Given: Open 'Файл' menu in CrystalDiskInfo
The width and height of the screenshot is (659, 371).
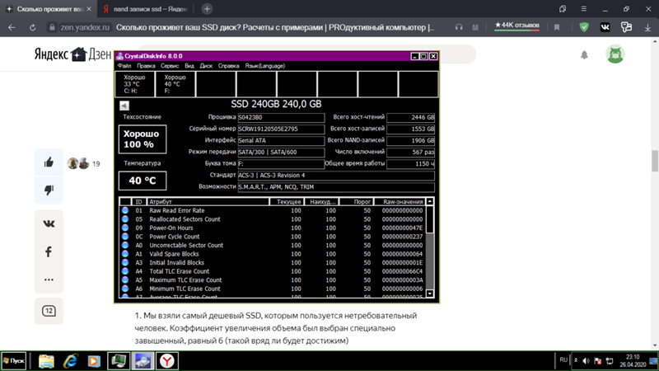Looking at the screenshot, I should [124, 66].
